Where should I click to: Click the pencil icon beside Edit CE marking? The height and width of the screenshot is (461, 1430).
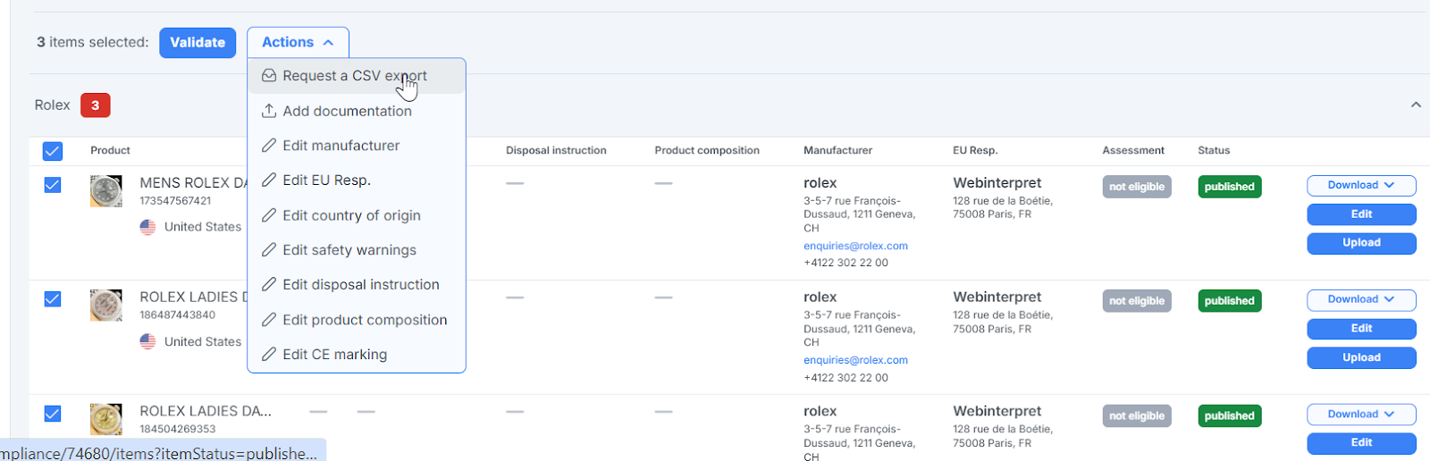pyautogui.click(x=268, y=355)
